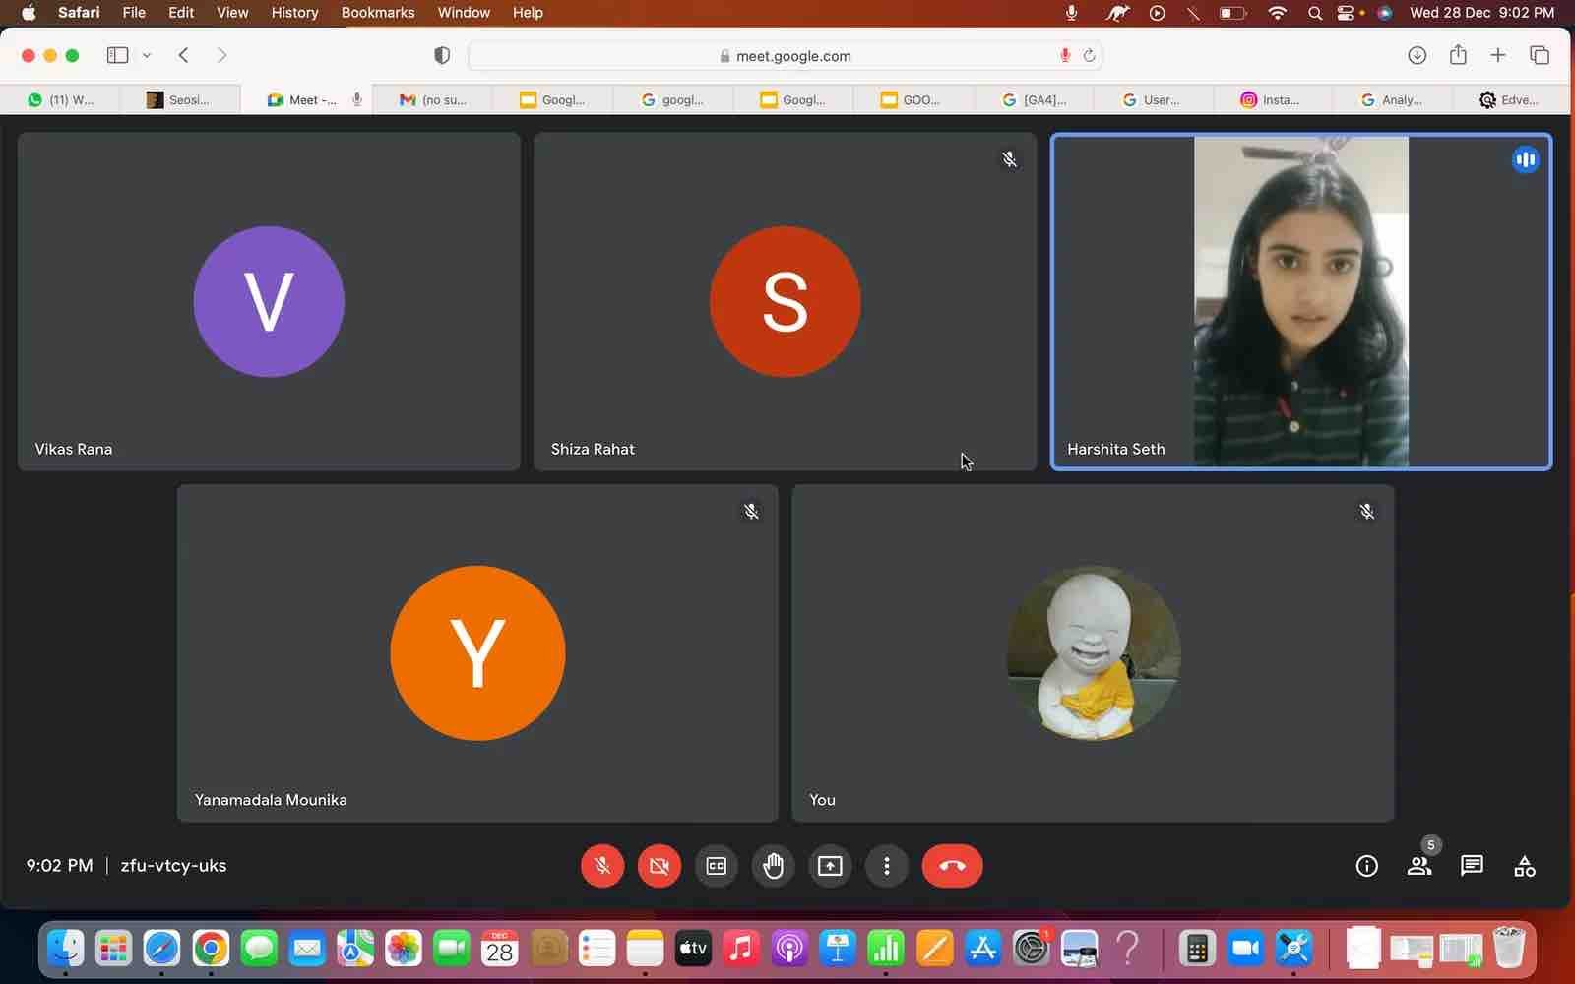Open the History menu

click(294, 13)
